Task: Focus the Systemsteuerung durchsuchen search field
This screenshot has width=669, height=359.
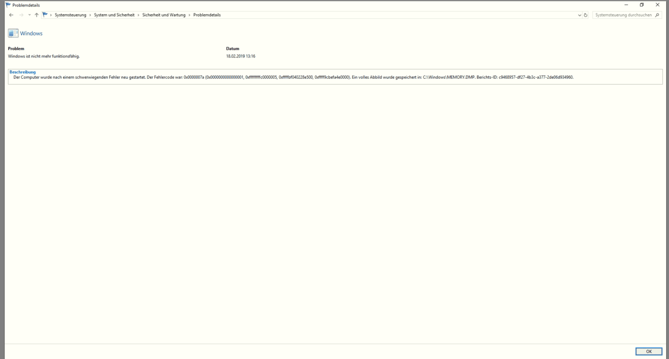Action: point(623,15)
